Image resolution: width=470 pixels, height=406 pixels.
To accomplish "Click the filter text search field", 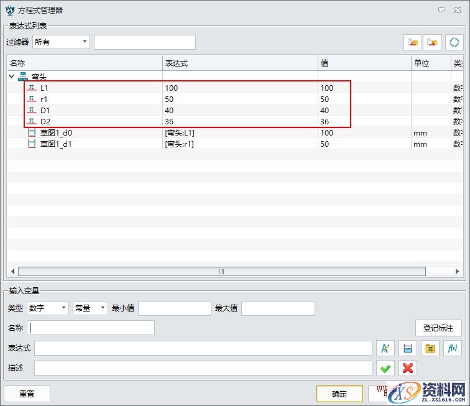I will [145, 42].
